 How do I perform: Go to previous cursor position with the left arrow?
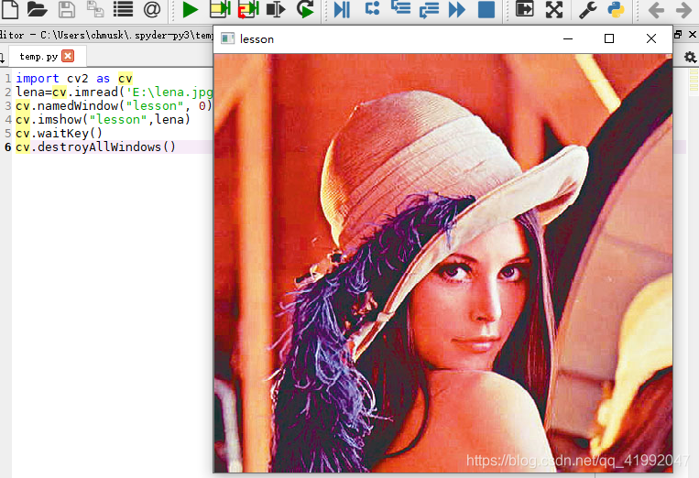pyautogui.click(x=656, y=10)
